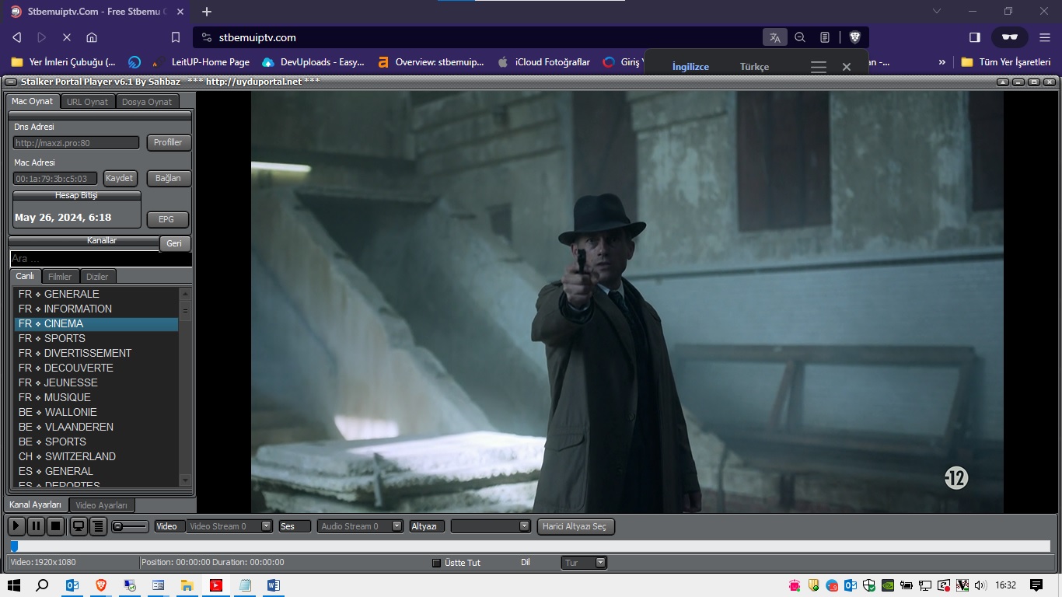Select FR CINEMA category
This screenshot has width=1062, height=597.
point(96,323)
